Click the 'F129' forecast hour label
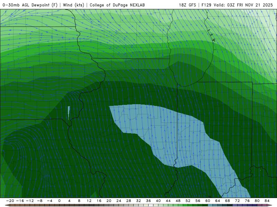Image resolution: width=277 pixels, height=207 pixels. 206,5
